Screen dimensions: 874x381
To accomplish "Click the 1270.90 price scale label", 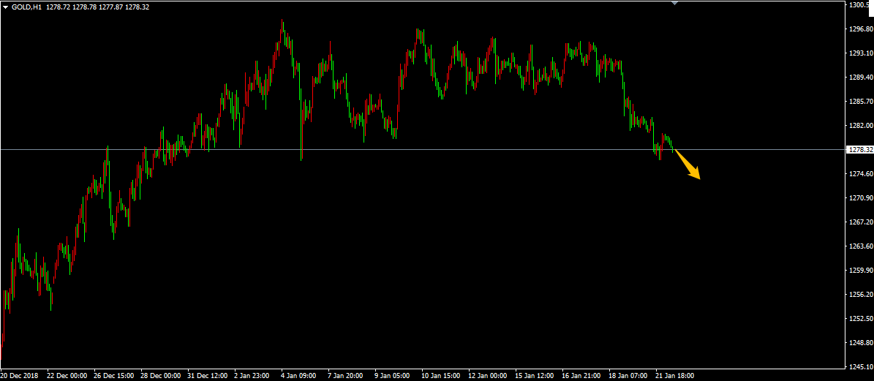I will [x=860, y=198].
